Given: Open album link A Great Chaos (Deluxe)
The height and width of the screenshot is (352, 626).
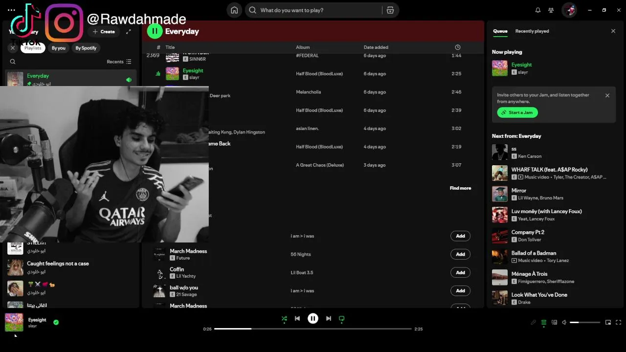Looking at the screenshot, I should click(320, 165).
